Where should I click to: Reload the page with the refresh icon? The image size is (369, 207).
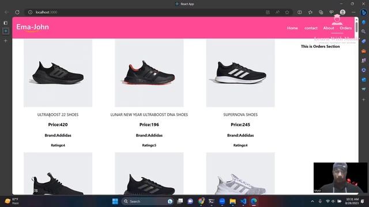tap(17, 12)
